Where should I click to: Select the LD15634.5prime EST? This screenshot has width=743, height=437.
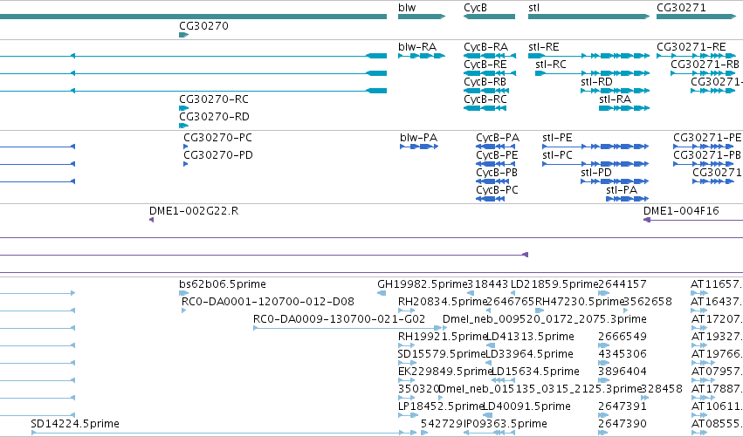point(503,380)
